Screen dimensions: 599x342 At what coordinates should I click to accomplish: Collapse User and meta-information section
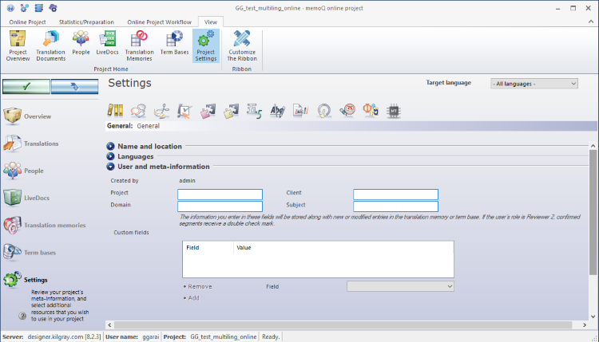[x=110, y=167]
